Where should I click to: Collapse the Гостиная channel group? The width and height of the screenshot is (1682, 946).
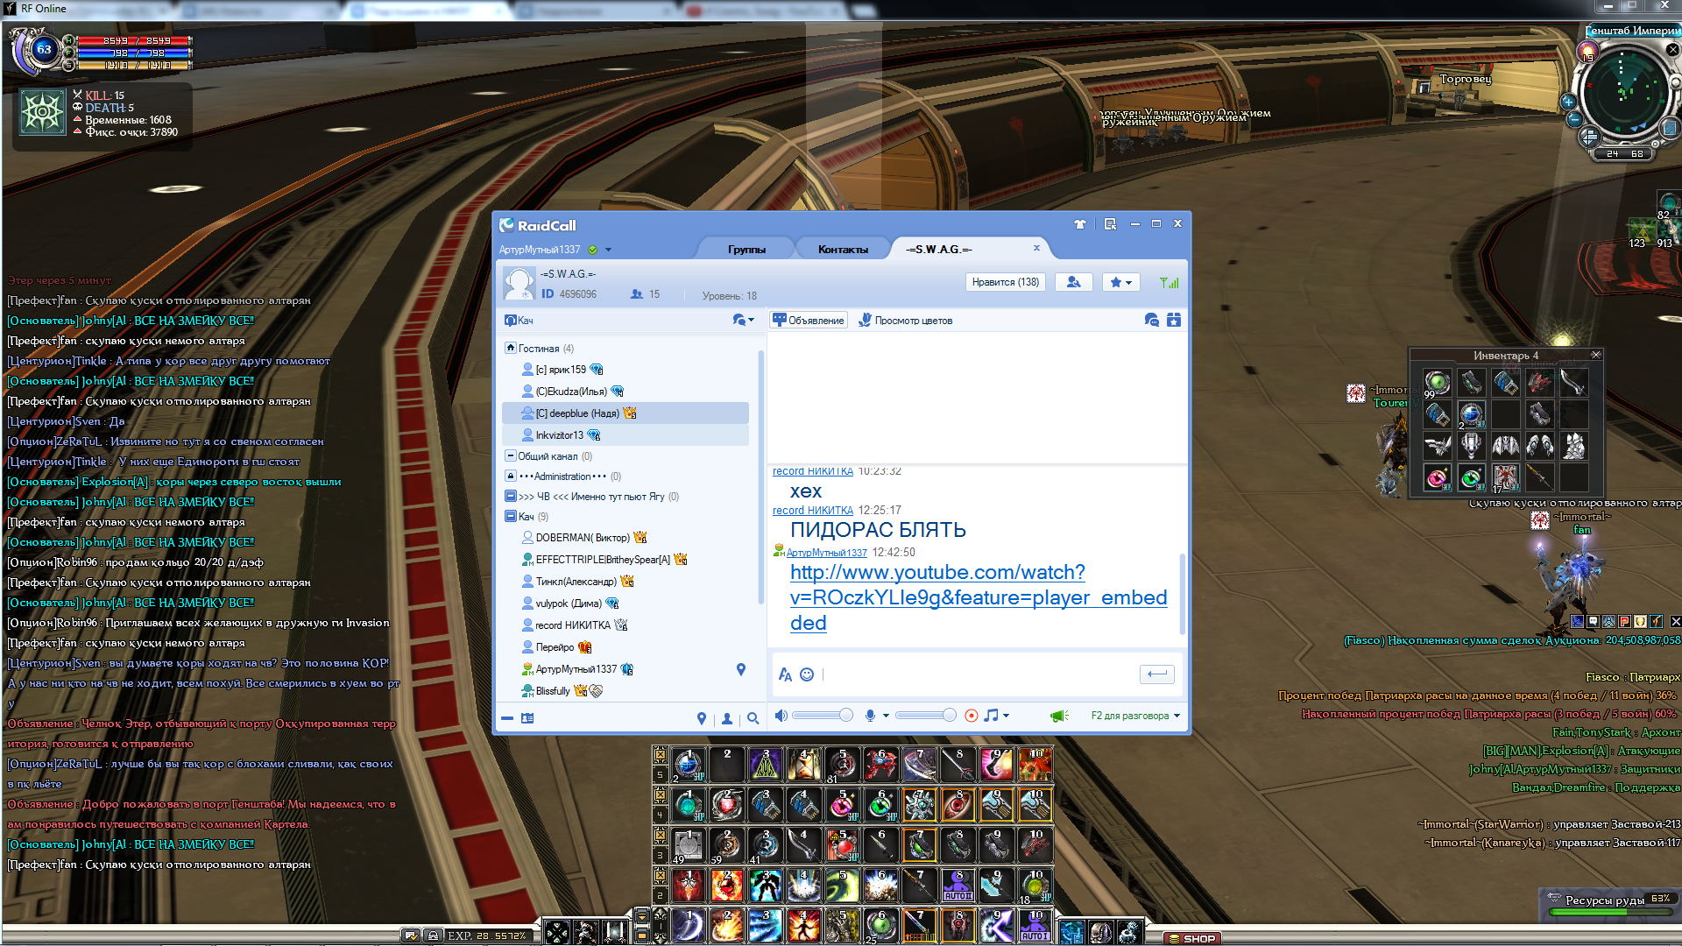click(x=511, y=348)
